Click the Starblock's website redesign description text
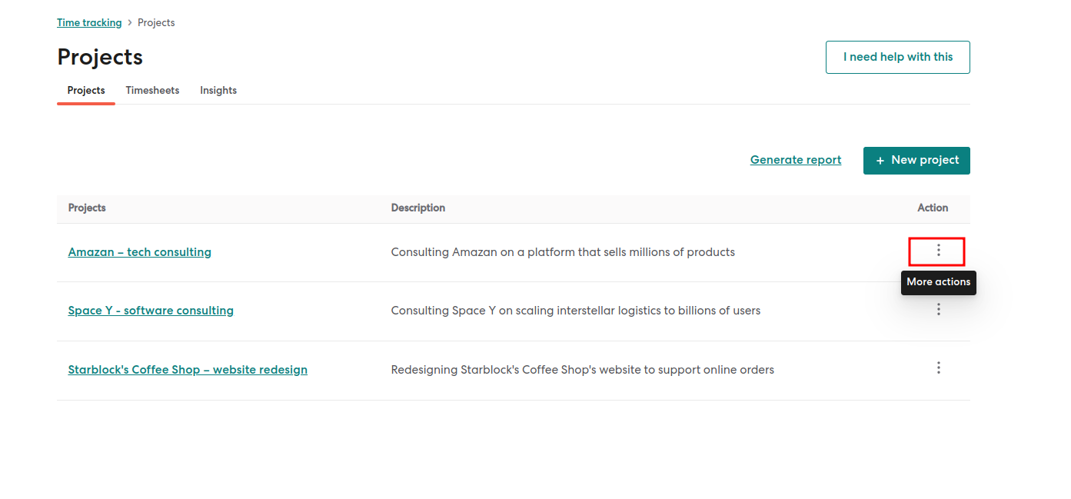This screenshot has width=1071, height=499. point(582,370)
